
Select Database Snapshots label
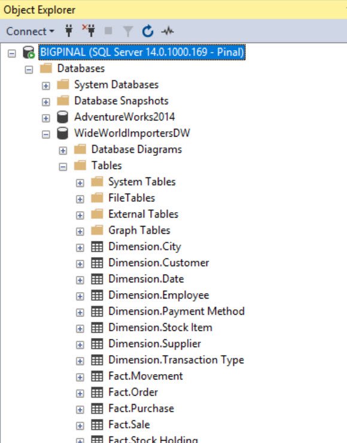[121, 101]
